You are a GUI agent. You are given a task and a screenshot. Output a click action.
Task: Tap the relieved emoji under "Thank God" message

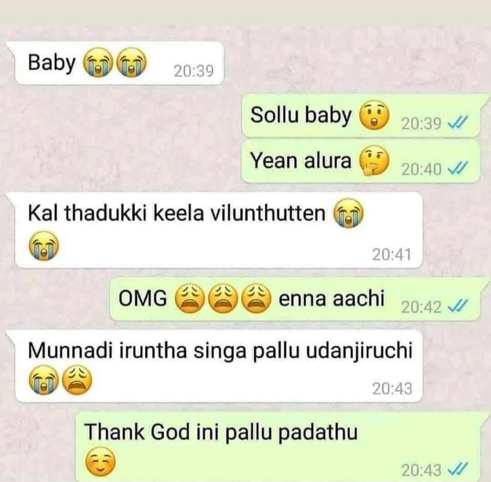click(x=100, y=462)
